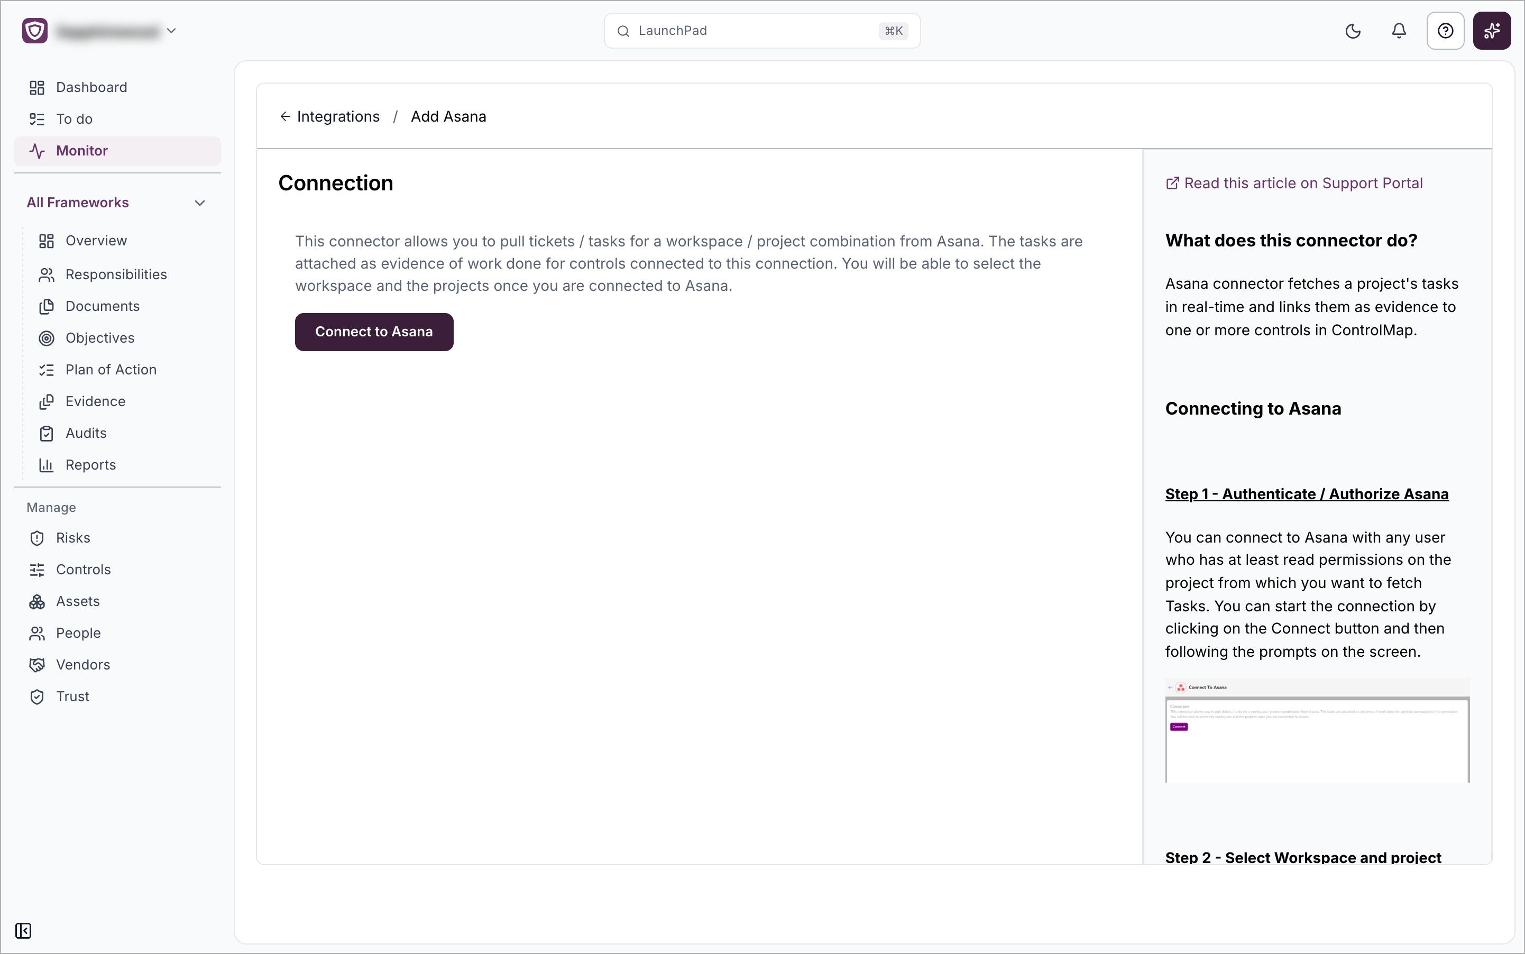Click the Trust shield-check icon
1525x954 pixels.
[x=37, y=696]
